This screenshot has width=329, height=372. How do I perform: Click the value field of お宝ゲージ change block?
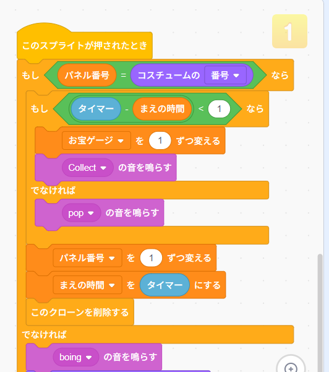[160, 141]
